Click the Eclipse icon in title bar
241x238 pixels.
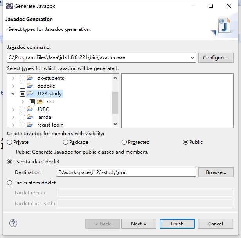[x=9, y=6]
